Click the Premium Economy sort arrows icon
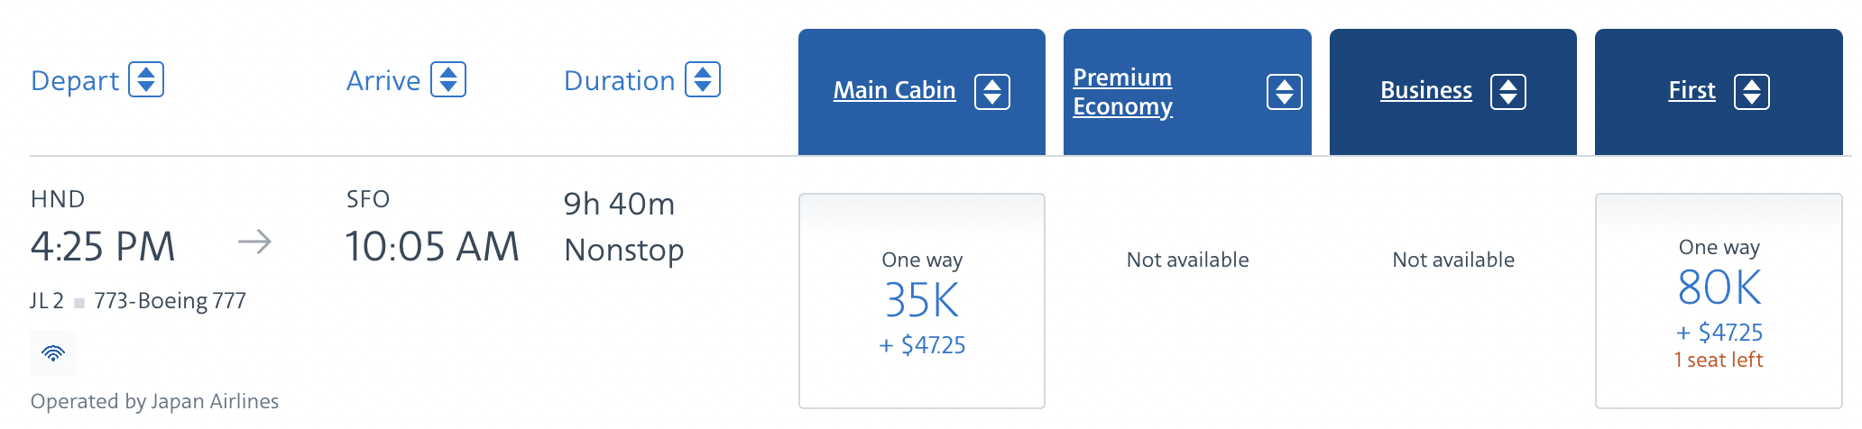Viewport: 1862px width, 429px height. point(1285,92)
